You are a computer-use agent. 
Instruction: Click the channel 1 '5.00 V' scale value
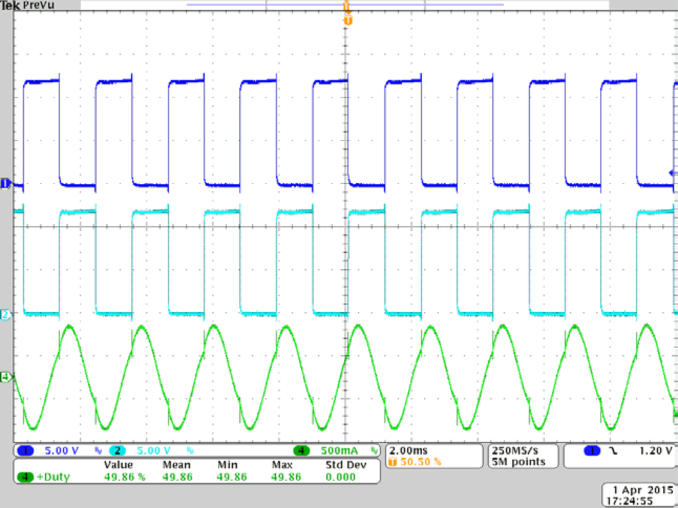tap(61, 450)
